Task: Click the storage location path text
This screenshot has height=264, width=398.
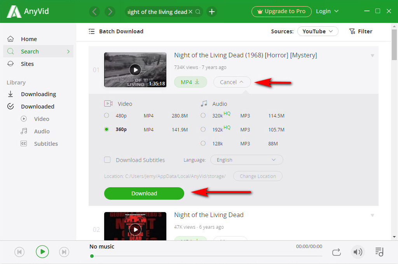Action: tap(165, 176)
